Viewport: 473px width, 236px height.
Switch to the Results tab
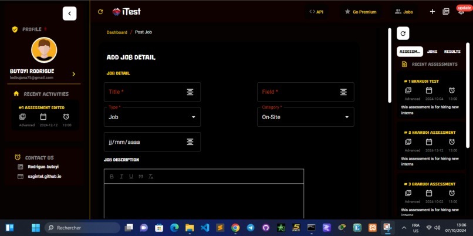point(452,52)
